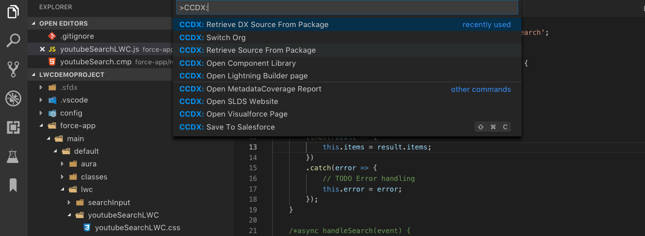This screenshot has width=645, height=236.
Task: Collapse the lwc folder
Action: coord(62,190)
